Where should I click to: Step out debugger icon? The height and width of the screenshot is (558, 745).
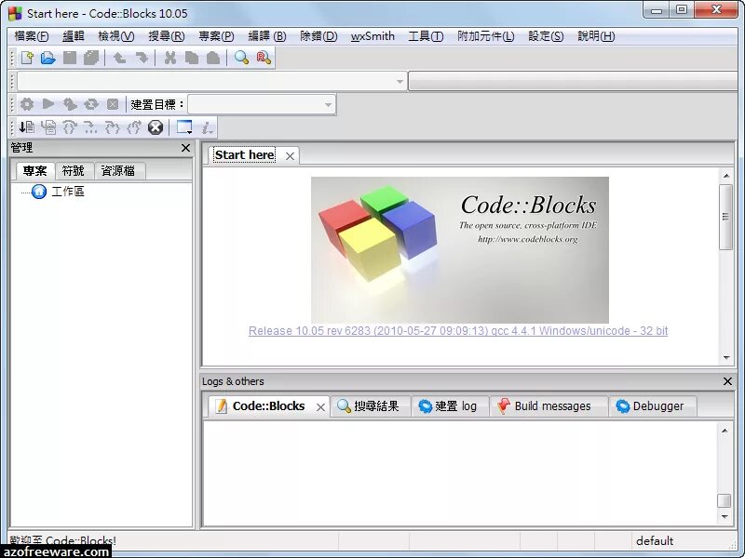(x=134, y=126)
